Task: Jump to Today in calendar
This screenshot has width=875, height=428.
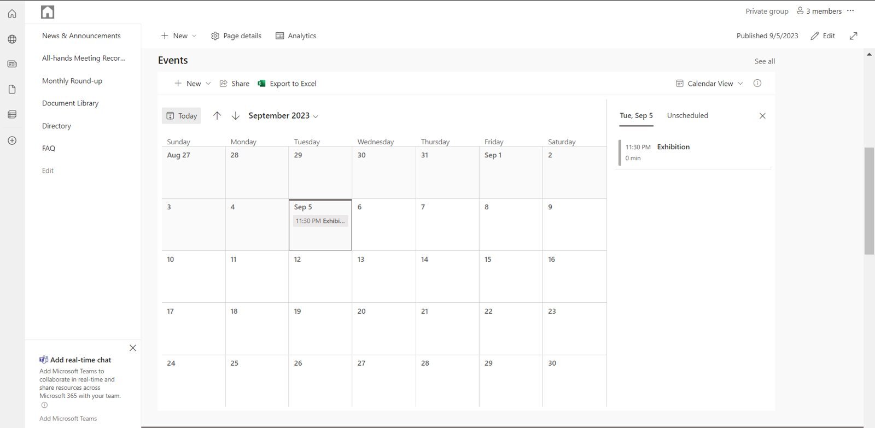Action: 182,116
